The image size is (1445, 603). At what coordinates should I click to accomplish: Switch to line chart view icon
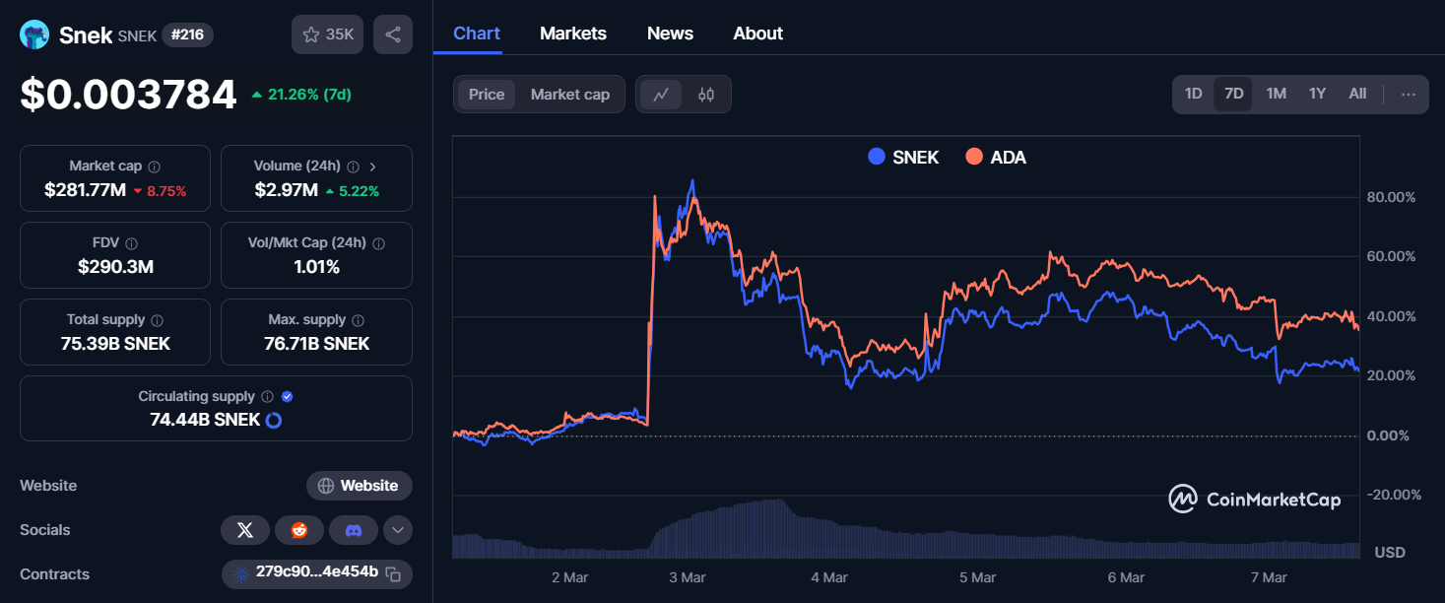click(661, 95)
